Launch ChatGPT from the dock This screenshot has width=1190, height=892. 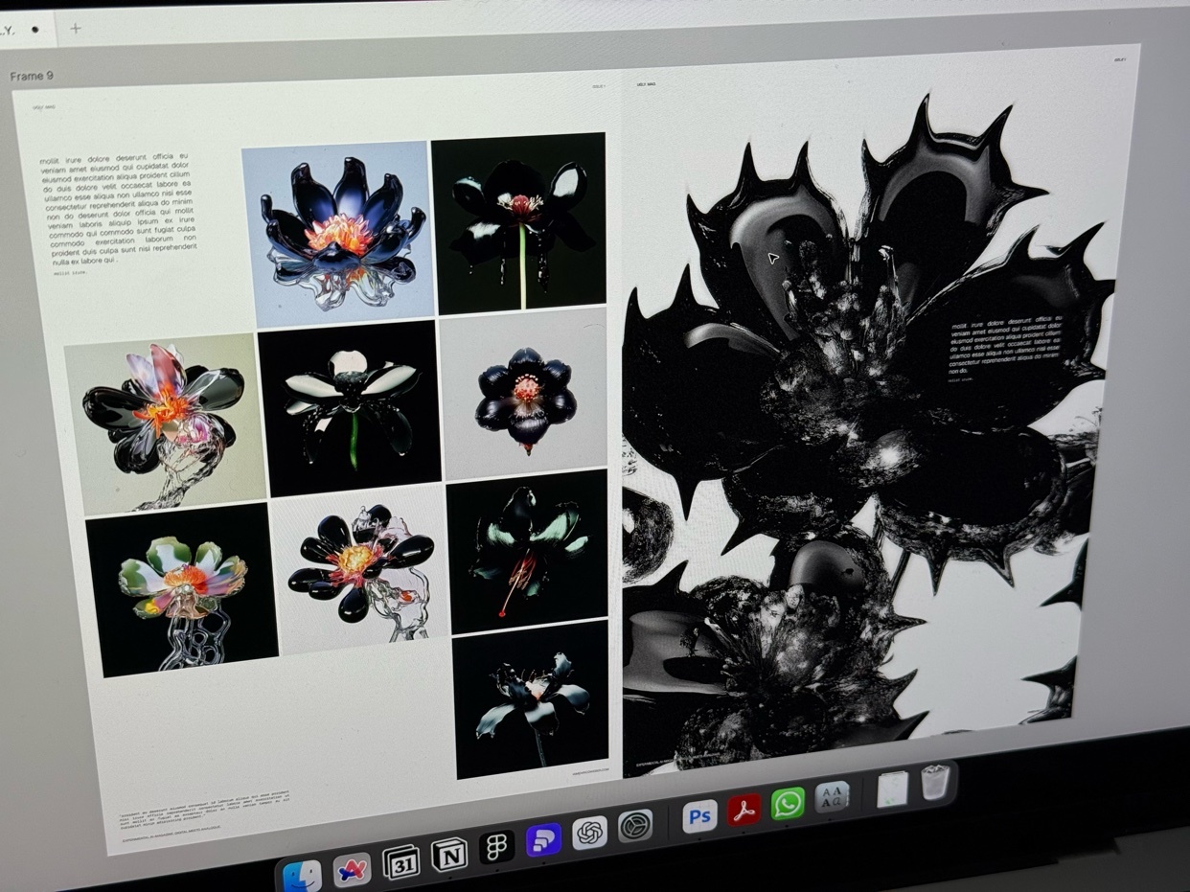click(589, 832)
